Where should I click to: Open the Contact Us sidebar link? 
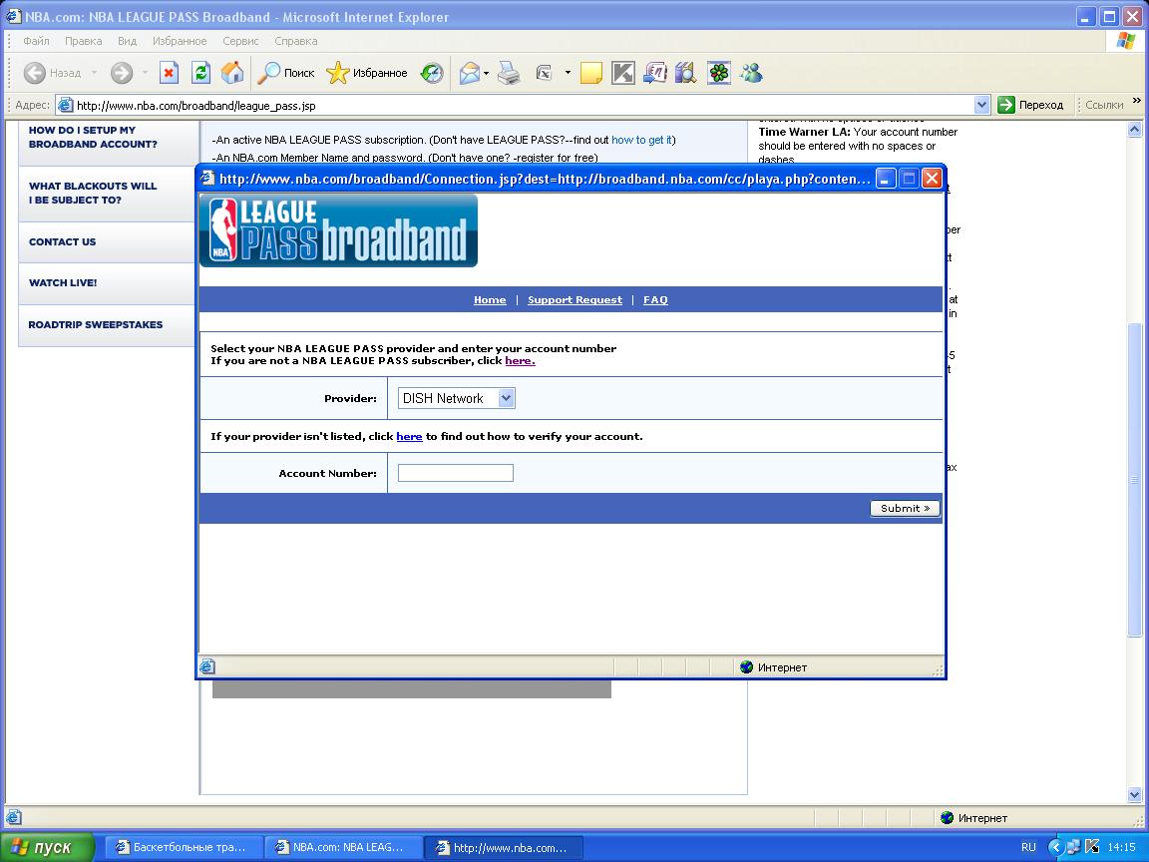[x=62, y=241]
